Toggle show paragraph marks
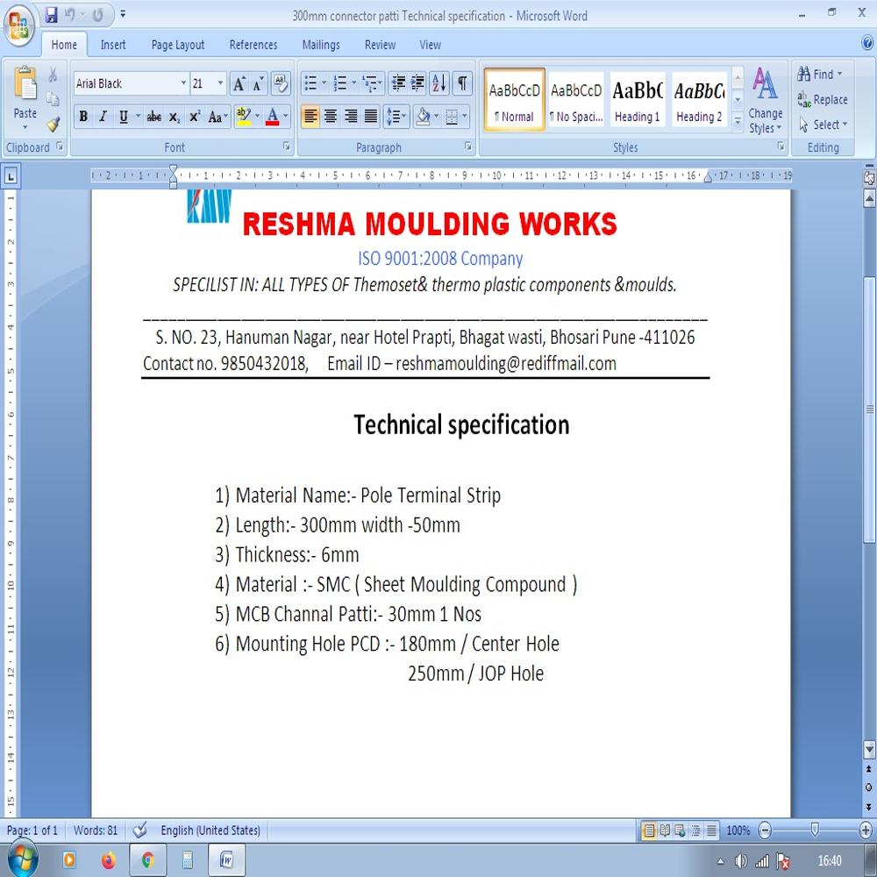This screenshot has height=877, width=877. 462,84
